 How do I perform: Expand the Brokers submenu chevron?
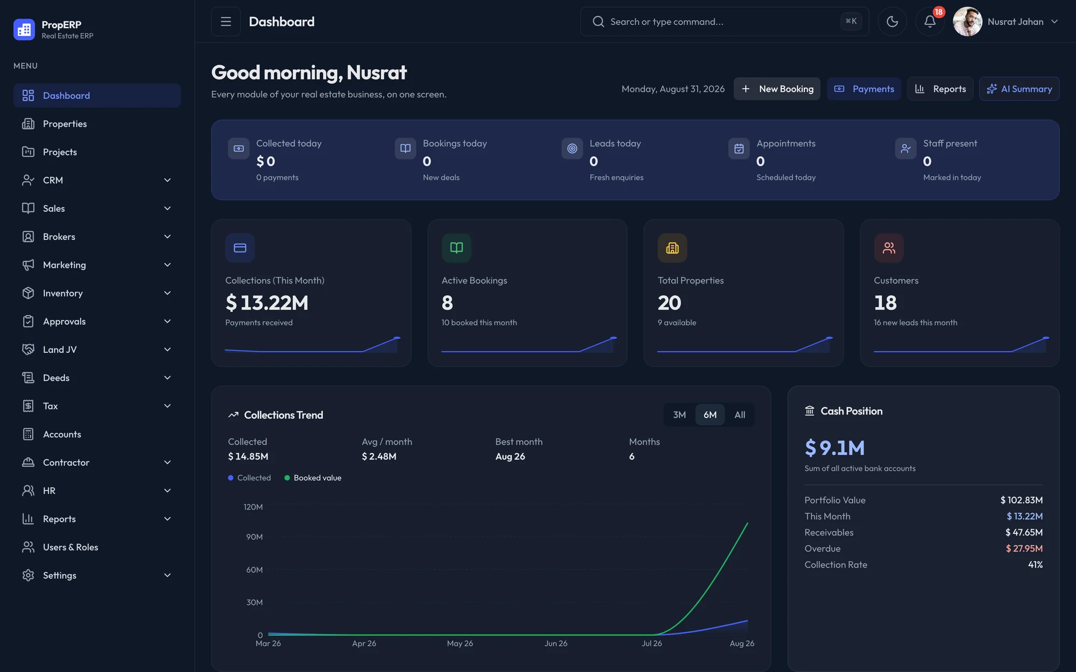click(167, 237)
